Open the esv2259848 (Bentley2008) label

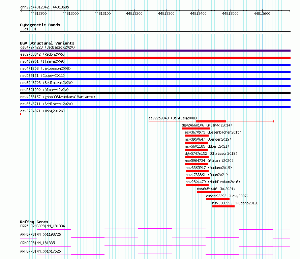click(173, 118)
